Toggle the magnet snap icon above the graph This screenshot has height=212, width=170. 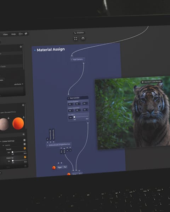(83, 39)
